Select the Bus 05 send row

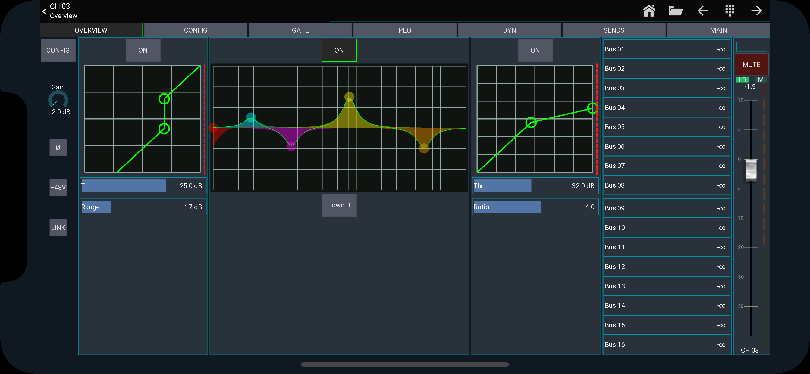point(666,127)
